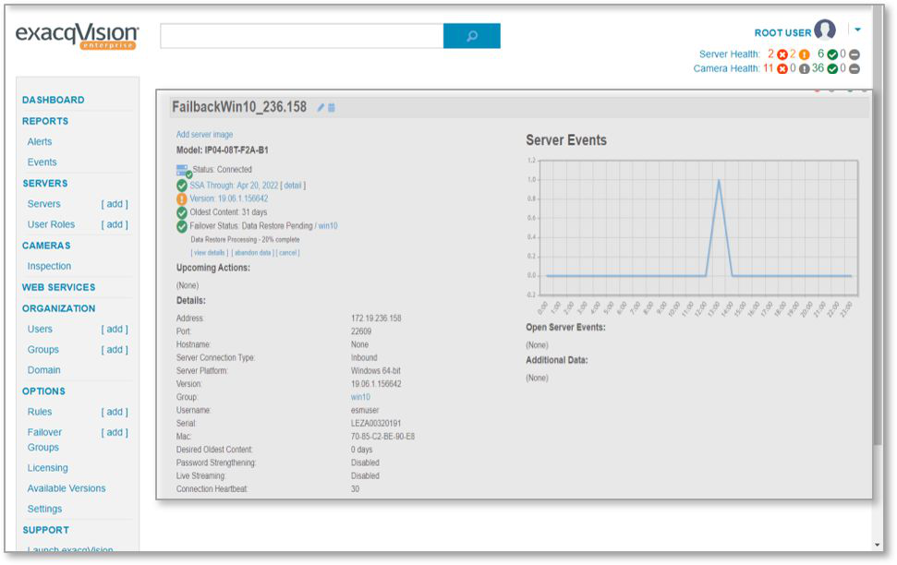
Task: Open the Root User avatar icon
Action: tap(825, 30)
